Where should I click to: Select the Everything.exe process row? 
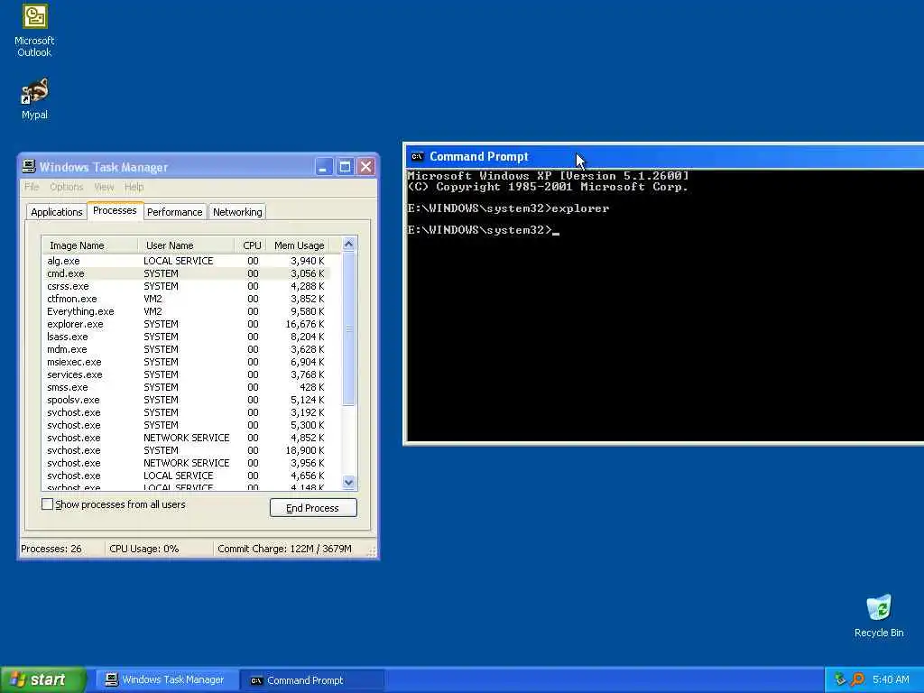pyautogui.click(x=186, y=311)
